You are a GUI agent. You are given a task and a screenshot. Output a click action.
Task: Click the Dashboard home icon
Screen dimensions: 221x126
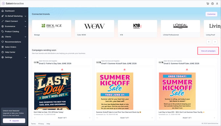[3, 11]
